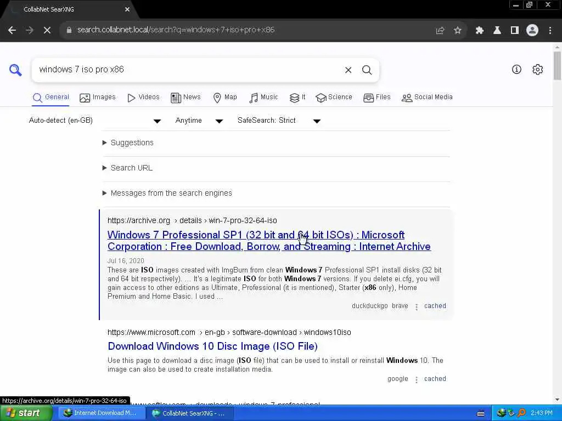The image size is (562, 421).
Task: Open Download Windows 10 Disc Image result
Action: coord(212,346)
